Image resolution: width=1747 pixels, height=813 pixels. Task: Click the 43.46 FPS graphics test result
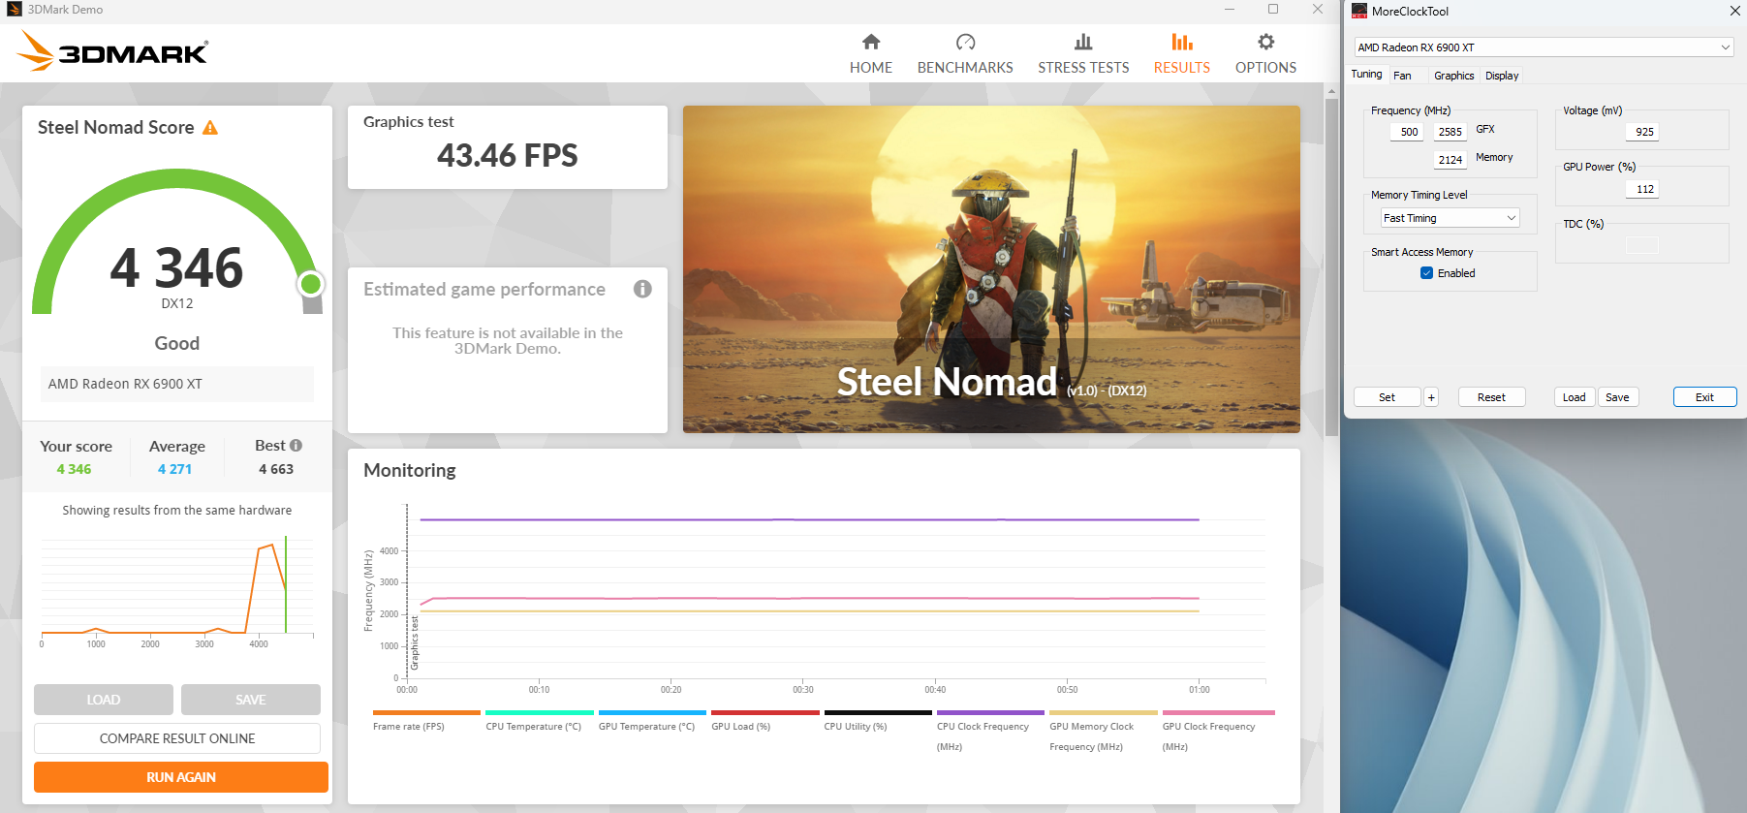coord(508,155)
